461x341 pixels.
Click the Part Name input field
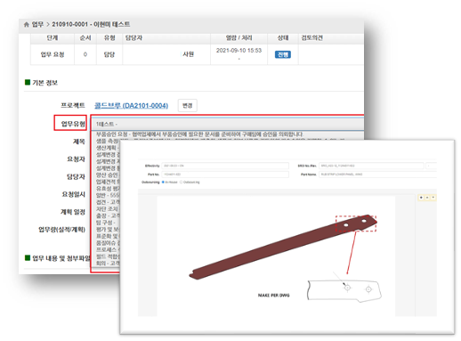(377, 175)
